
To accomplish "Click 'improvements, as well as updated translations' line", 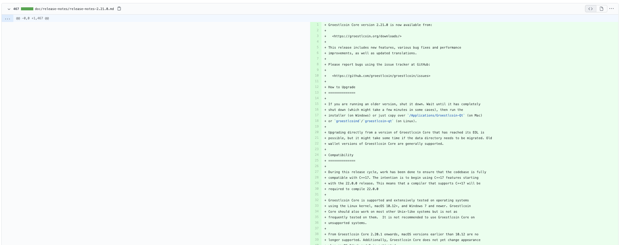I will tap(372, 53).
